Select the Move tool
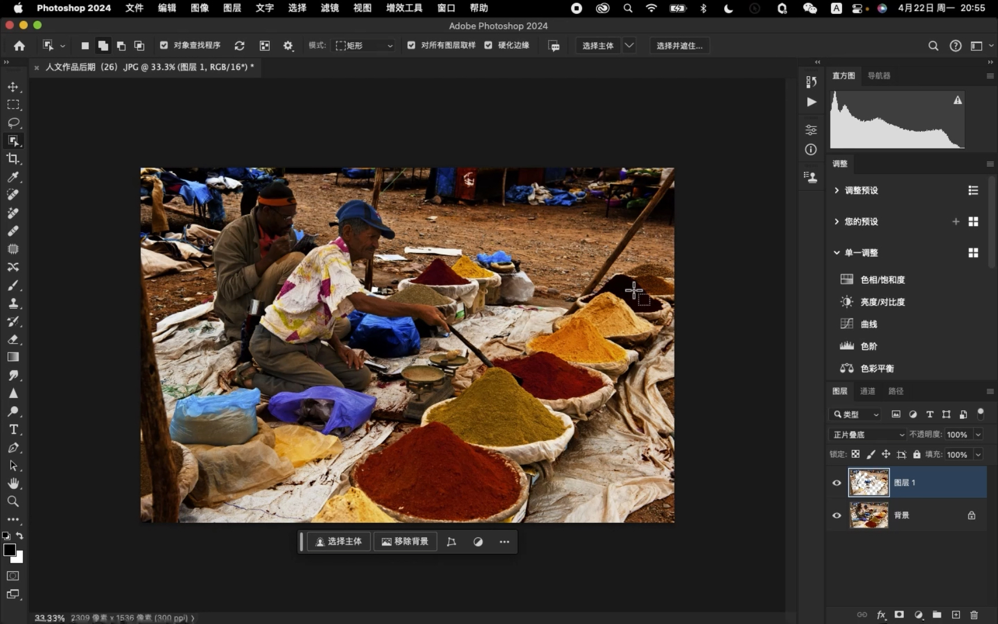The height and width of the screenshot is (624, 998). tap(13, 87)
